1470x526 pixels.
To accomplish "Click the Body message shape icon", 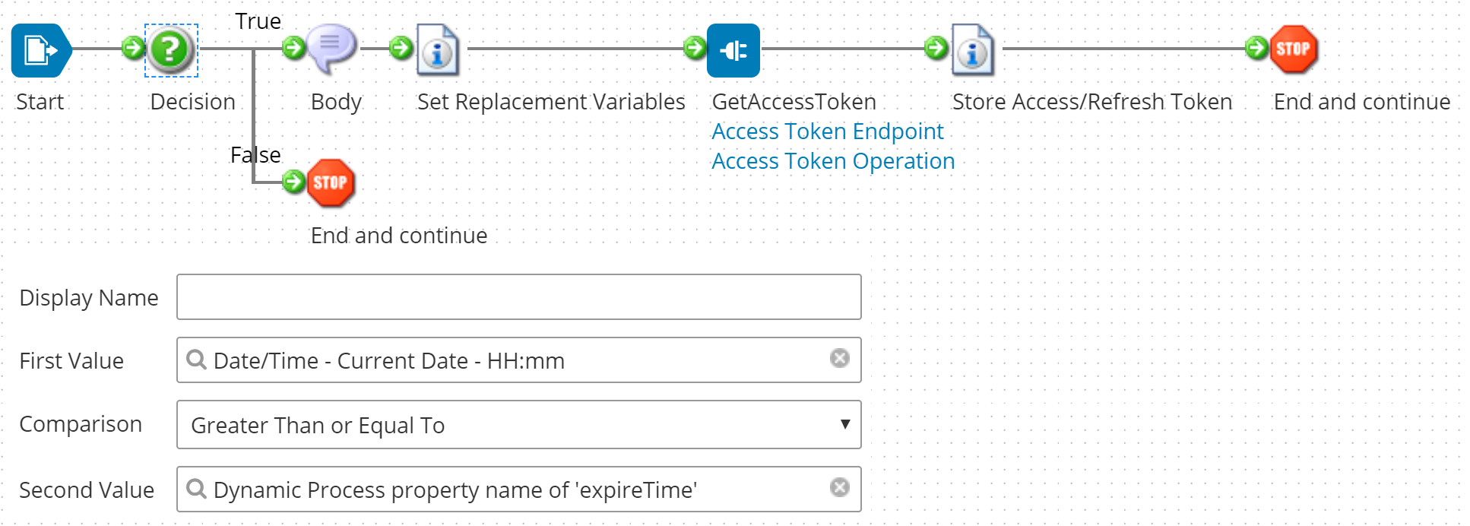I will coord(331,49).
